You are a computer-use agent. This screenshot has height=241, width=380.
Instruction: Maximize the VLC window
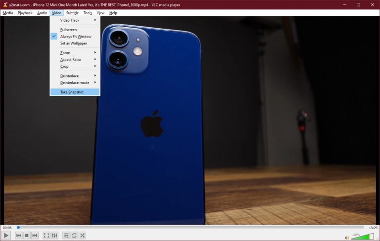(358, 4)
